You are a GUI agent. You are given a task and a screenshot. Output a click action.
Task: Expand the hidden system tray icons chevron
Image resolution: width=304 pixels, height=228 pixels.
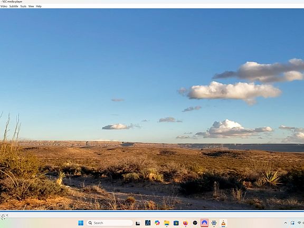click(286, 223)
